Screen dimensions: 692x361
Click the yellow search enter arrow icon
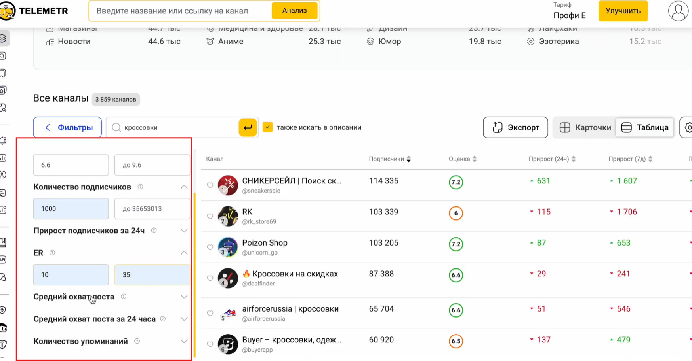click(x=248, y=127)
